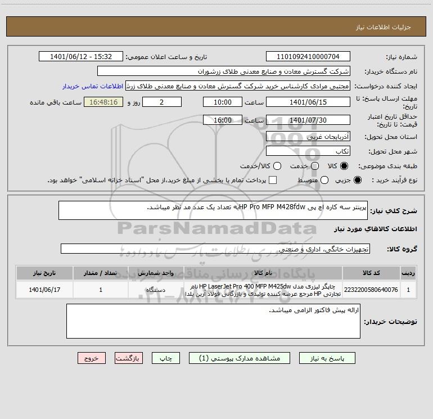
Task: Select the خدمت radio button
Action: (x=315, y=166)
